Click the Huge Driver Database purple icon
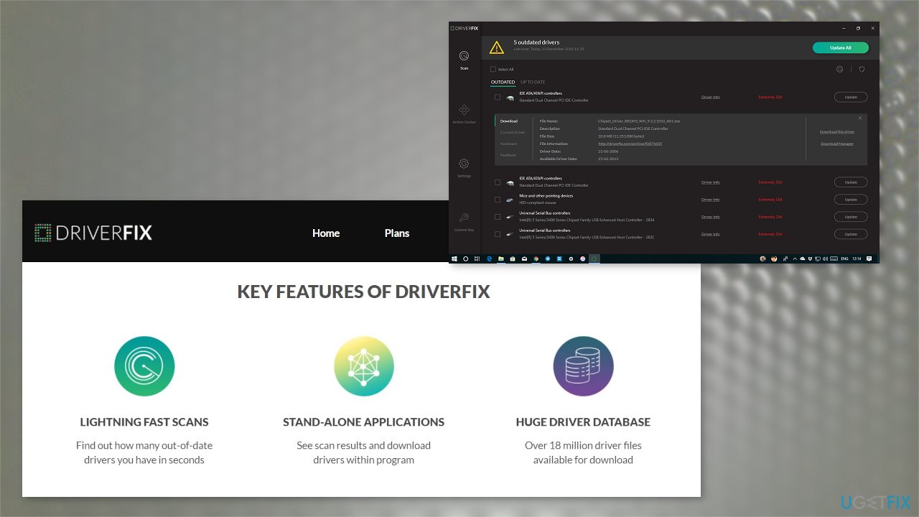Image resolution: width=919 pixels, height=517 pixels. (584, 366)
